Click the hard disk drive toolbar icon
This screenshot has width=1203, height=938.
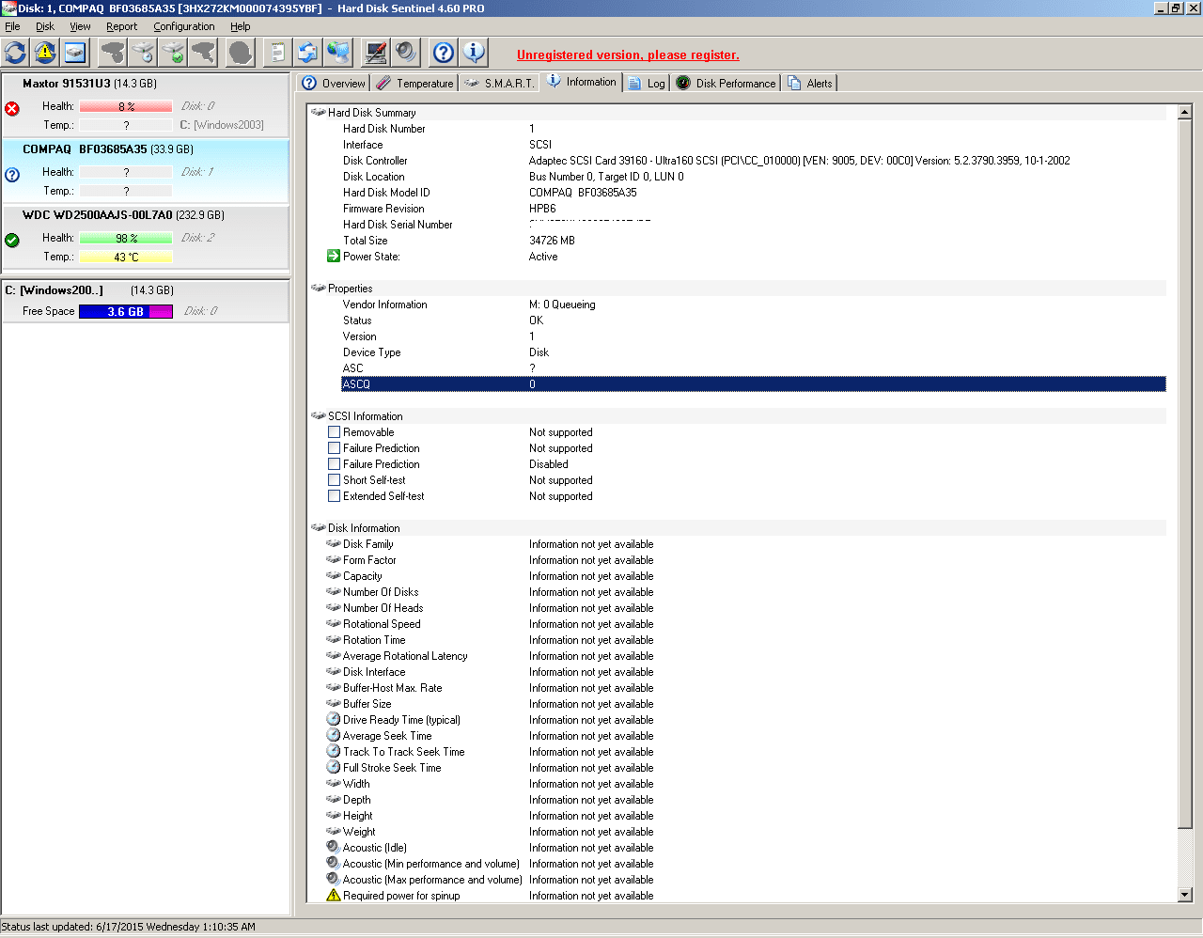(x=75, y=53)
